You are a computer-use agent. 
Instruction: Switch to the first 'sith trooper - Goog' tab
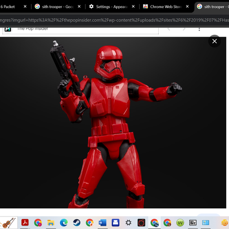point(58,7)
